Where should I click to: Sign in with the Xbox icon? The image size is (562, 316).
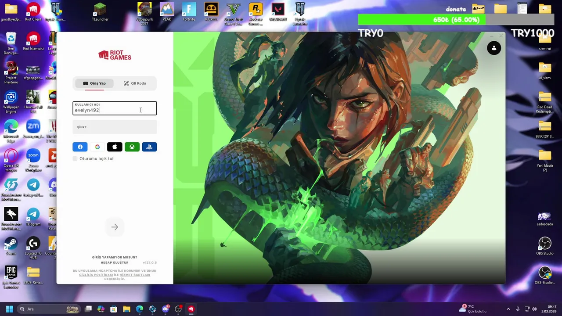point(132,147)
